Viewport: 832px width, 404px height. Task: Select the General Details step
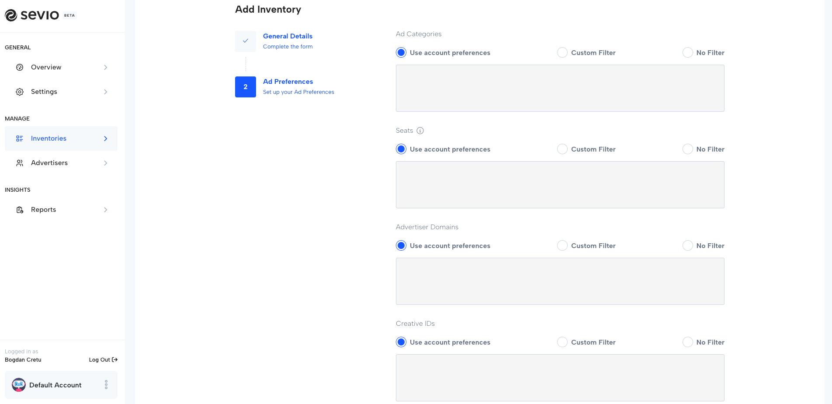[287, 36]
